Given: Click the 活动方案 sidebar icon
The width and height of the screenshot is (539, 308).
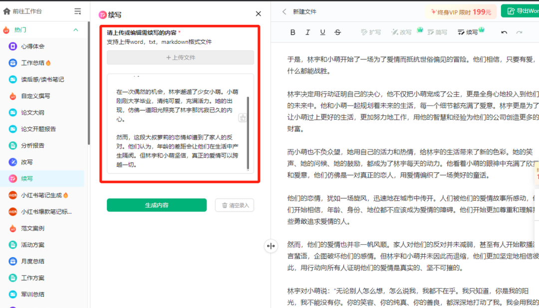Looking at the screenshot, I should (12, 245).
